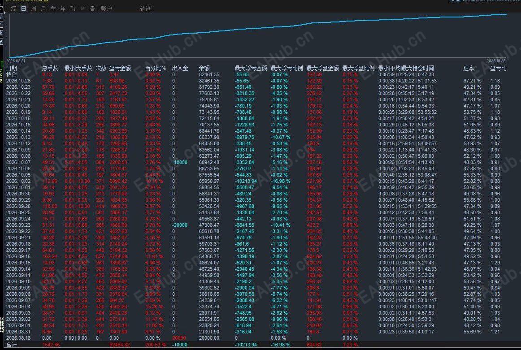Viewport: 521px width, 350px height.
Task: Select the 2026.09.16 date row
Action: pyautogui.click(x=18, y=256)
